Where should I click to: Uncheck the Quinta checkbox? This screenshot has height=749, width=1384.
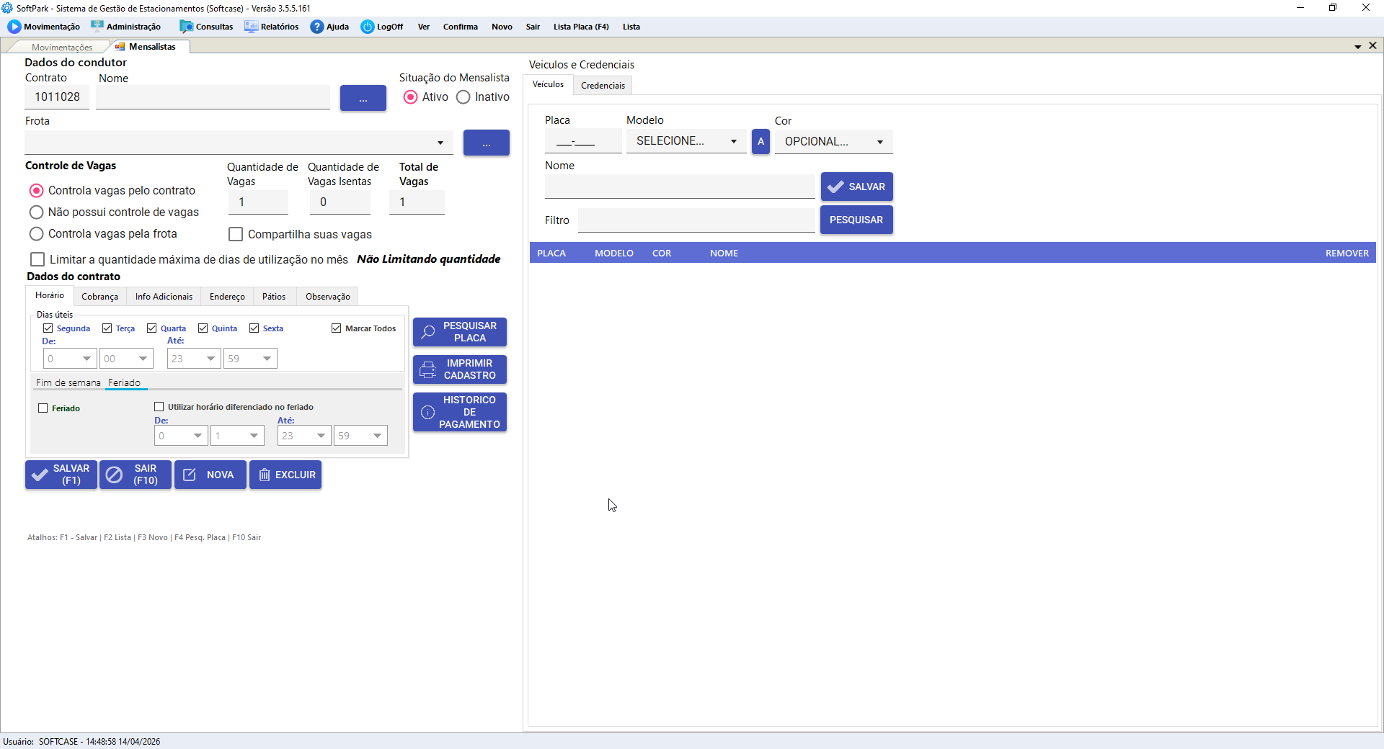click(203, 328)
